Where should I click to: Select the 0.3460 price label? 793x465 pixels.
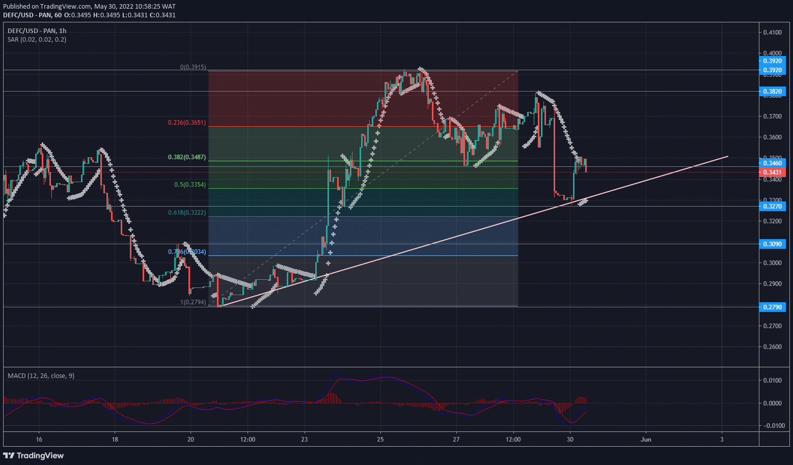(x=772, y=163)
